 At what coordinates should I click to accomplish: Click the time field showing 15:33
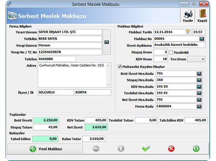[199, 32]
